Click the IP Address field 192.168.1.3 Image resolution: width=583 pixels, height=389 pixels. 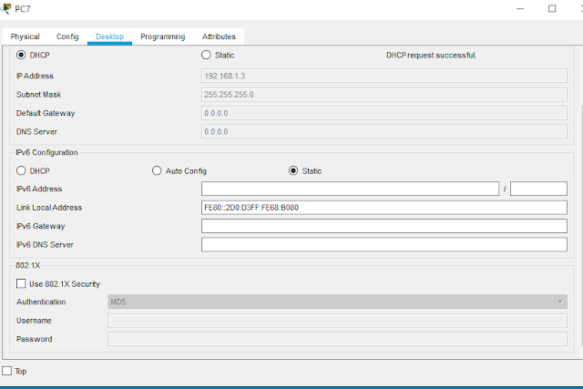pos(384,76)
